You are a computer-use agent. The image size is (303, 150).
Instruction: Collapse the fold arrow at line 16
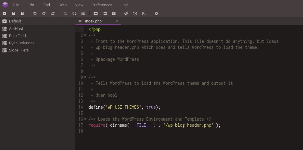pos(85,119)
